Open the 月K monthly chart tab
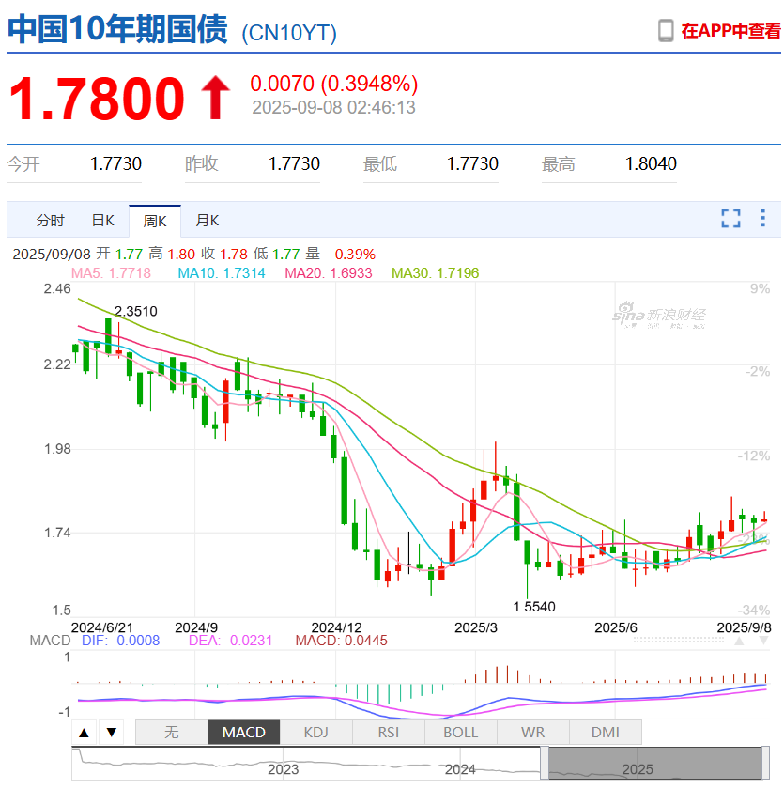This screenshot has width=784, height=789. [207, 221]
